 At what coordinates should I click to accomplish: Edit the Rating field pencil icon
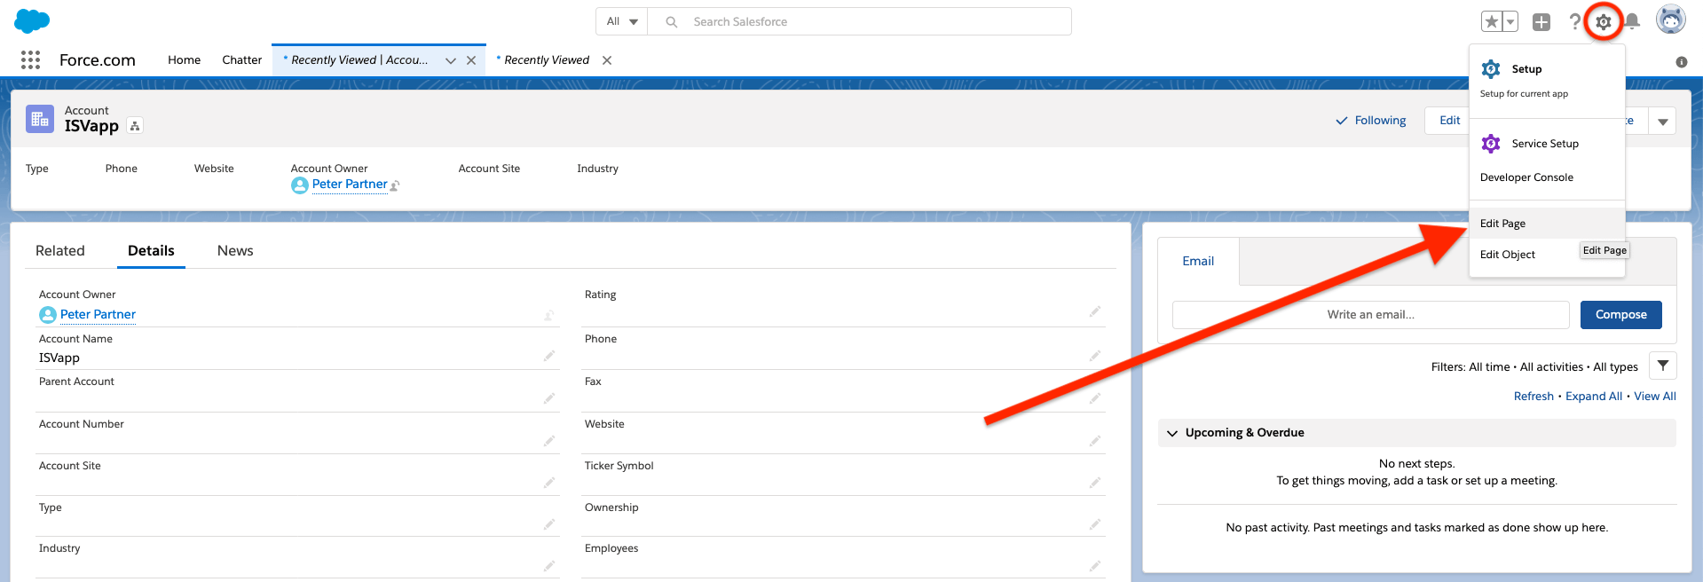click(1095, 311)
